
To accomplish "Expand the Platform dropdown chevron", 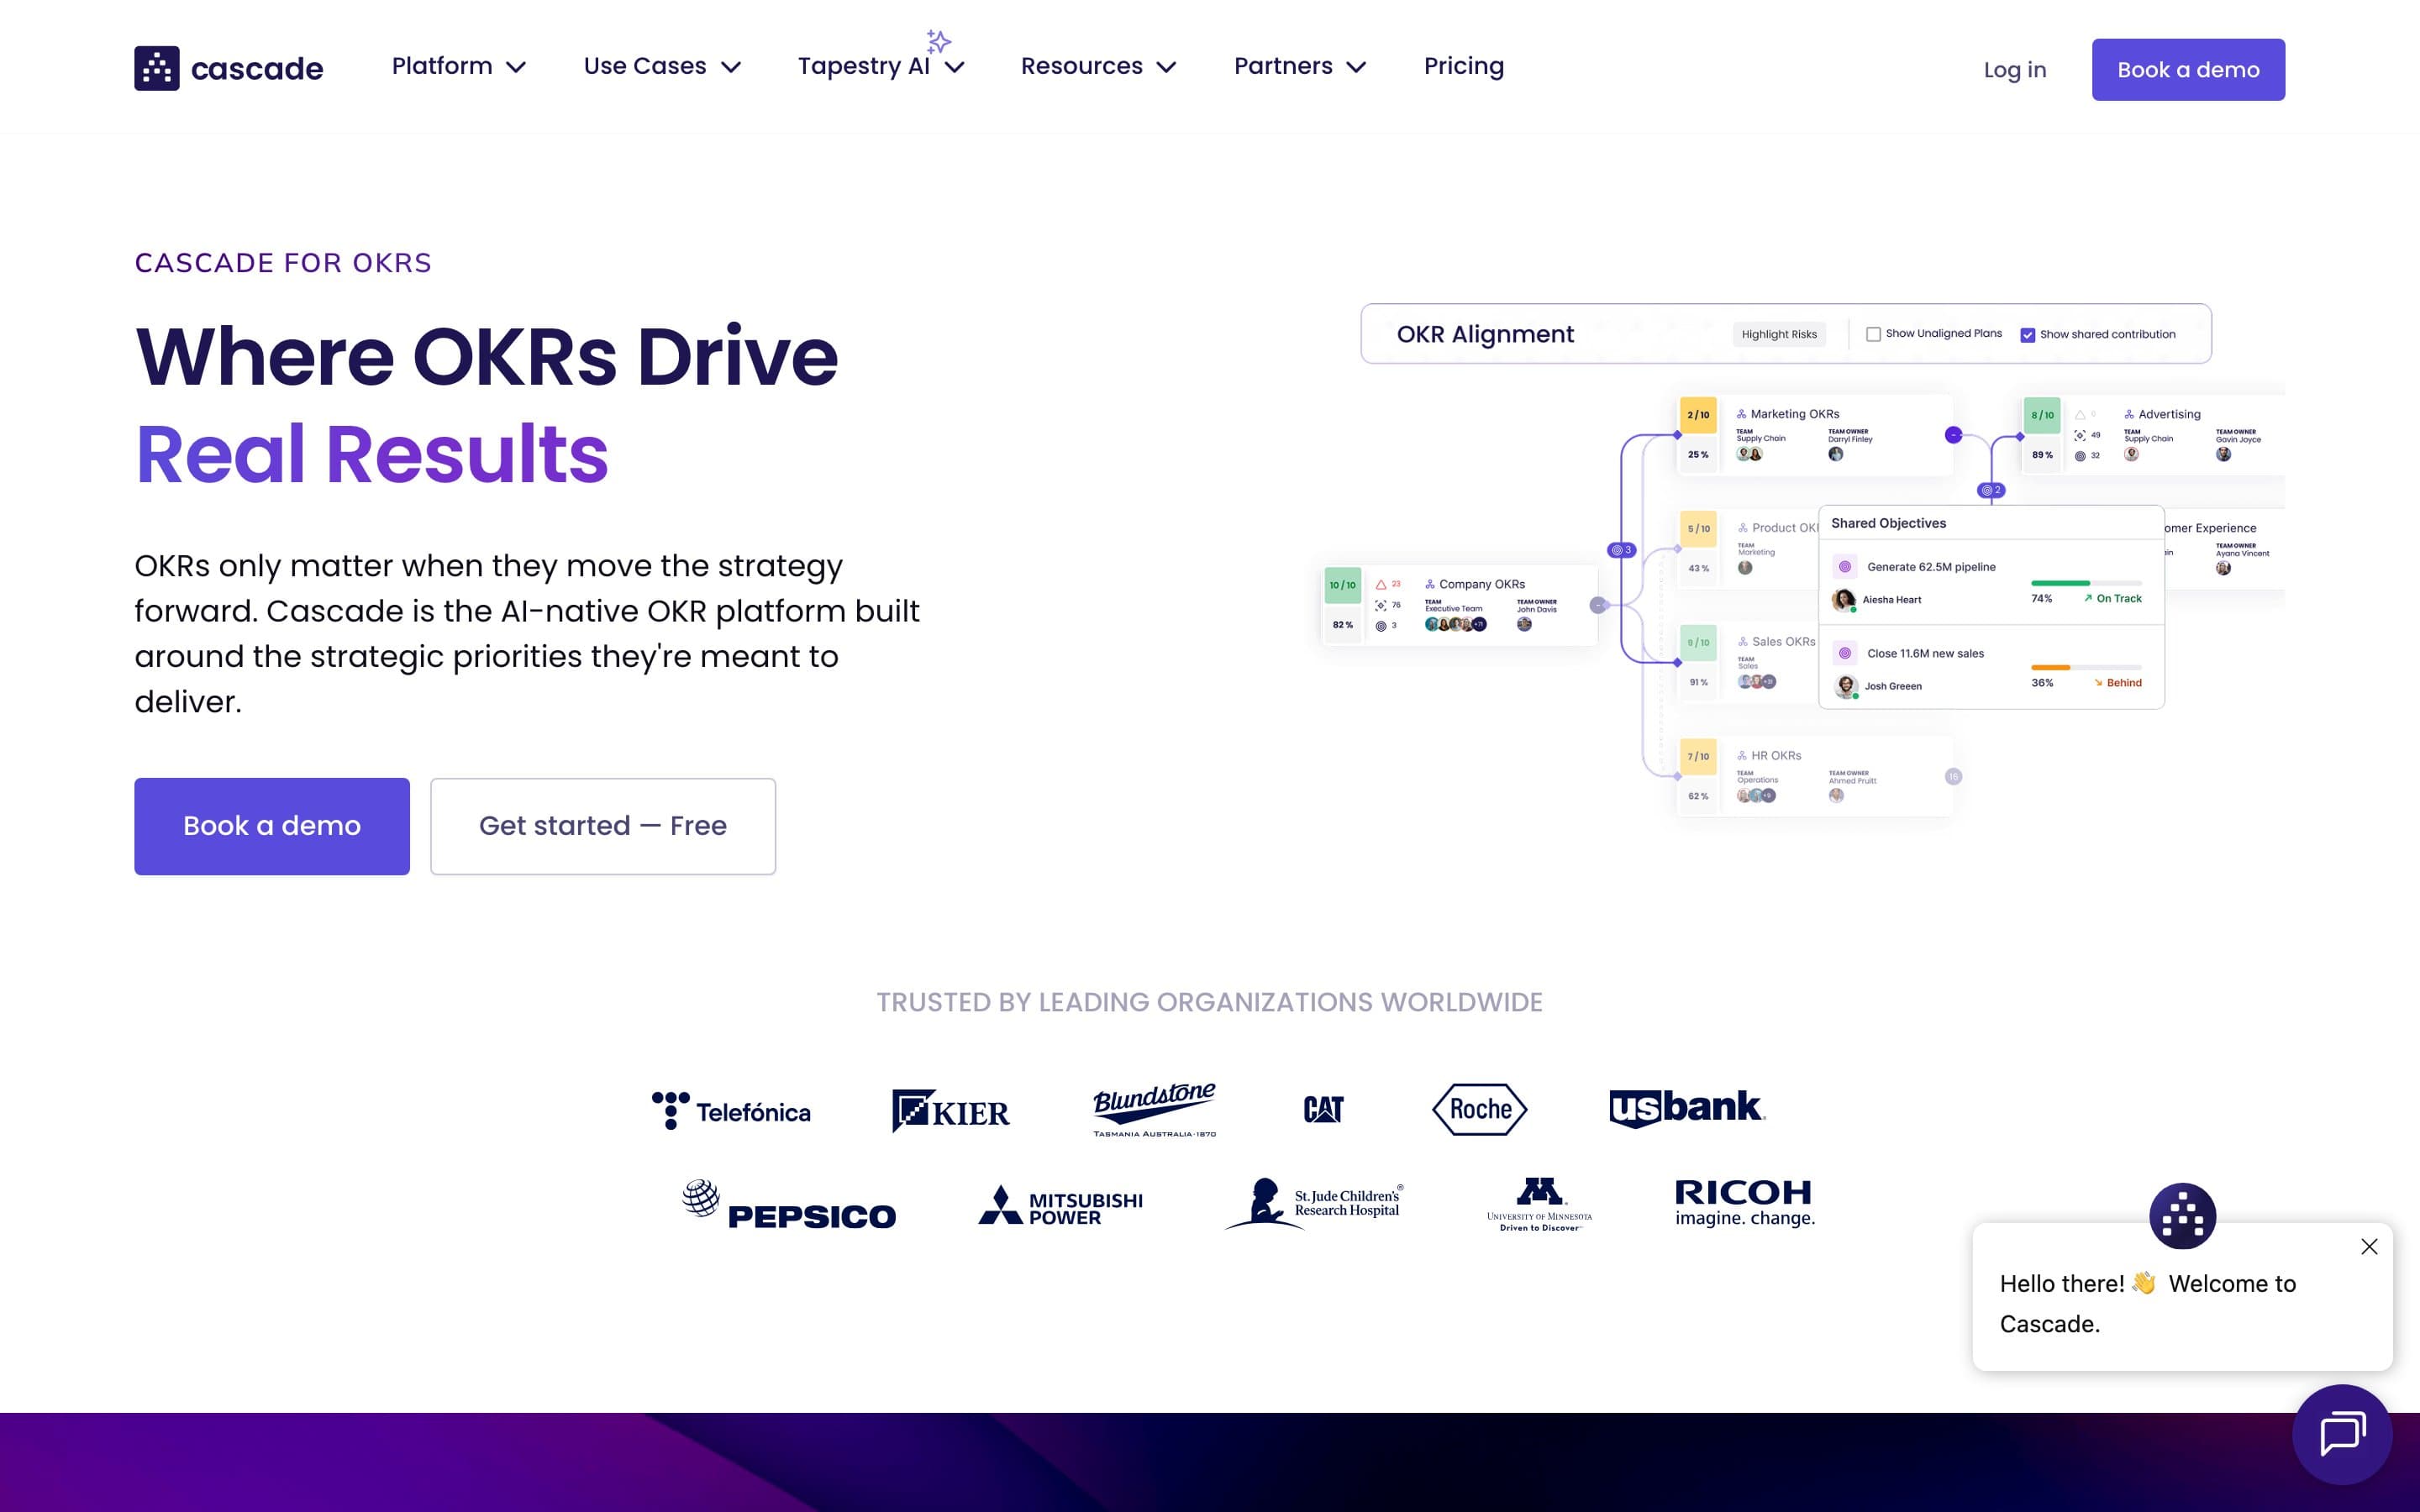I will [x=516, y=68].
